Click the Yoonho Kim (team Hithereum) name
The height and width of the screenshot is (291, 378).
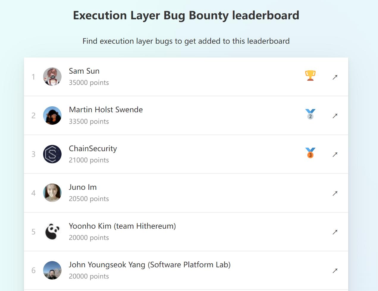[x=122, y=226]
